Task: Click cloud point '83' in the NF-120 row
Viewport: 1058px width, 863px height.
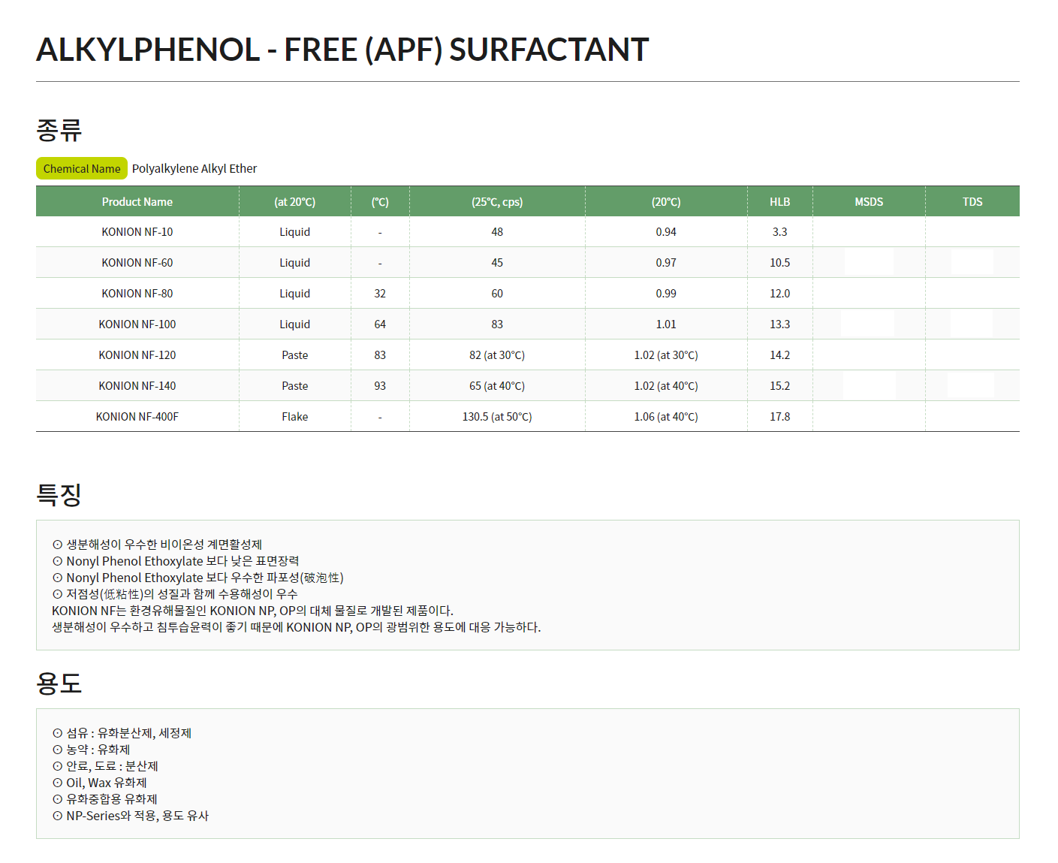Action: click(380, 355)
